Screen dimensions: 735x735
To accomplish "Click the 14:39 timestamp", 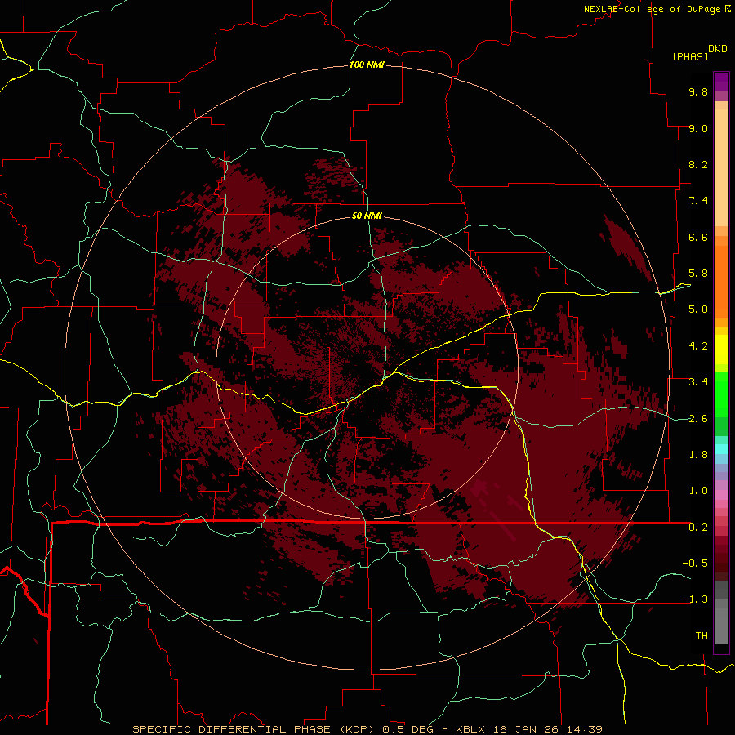I will [584, 729].
